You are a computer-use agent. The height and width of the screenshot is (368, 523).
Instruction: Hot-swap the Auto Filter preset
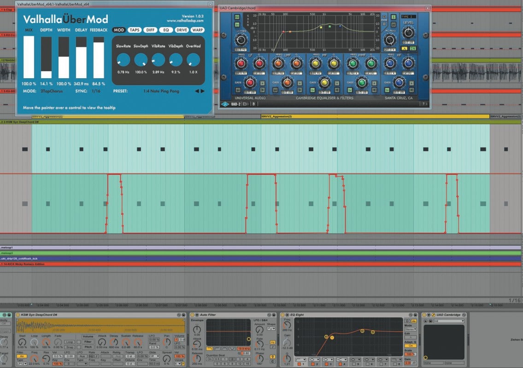click(x=269, y=315)
